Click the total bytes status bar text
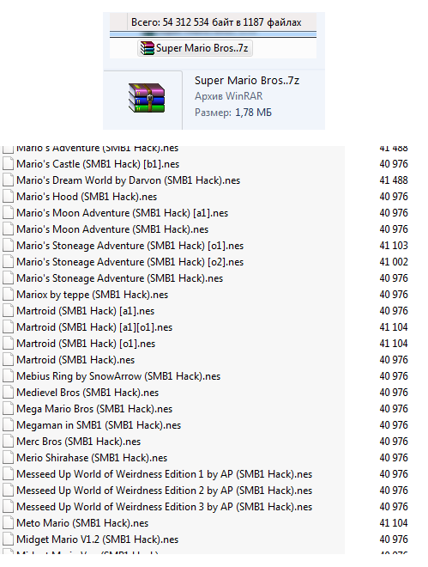This screenshot has width=428, height=567. [216, 22]
